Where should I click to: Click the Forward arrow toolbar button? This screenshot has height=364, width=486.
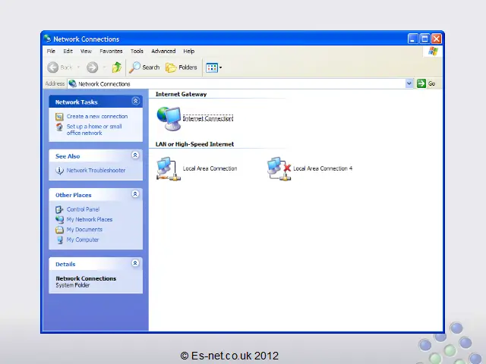pos(93,67)
